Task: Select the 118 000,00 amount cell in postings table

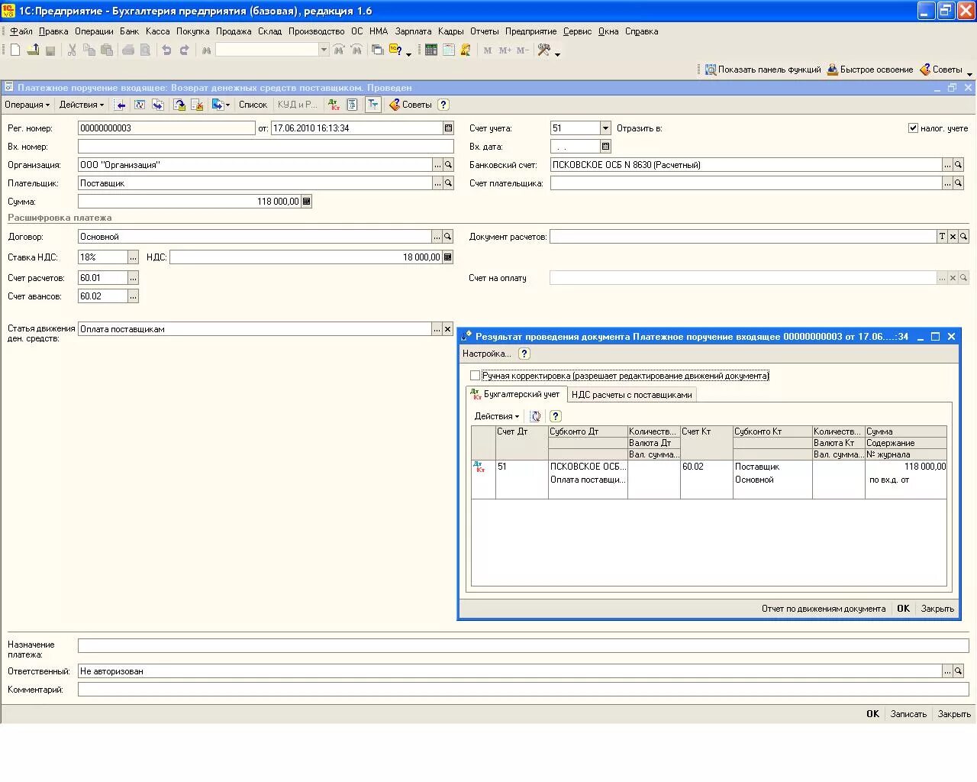Action: [x=905, y=467]
